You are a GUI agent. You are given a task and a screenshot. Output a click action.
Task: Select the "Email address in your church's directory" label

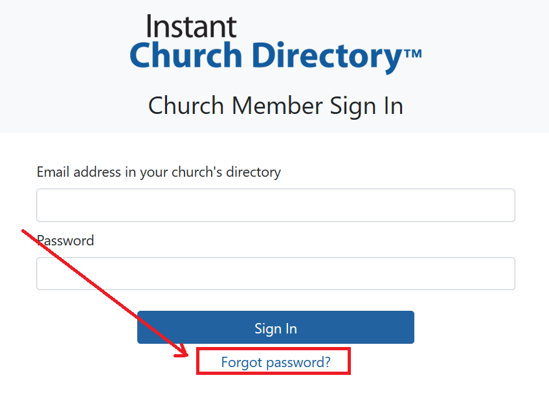pos(159,172)
